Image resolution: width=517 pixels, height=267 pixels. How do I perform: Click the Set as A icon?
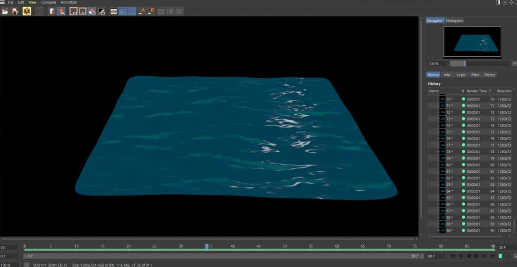142,11
